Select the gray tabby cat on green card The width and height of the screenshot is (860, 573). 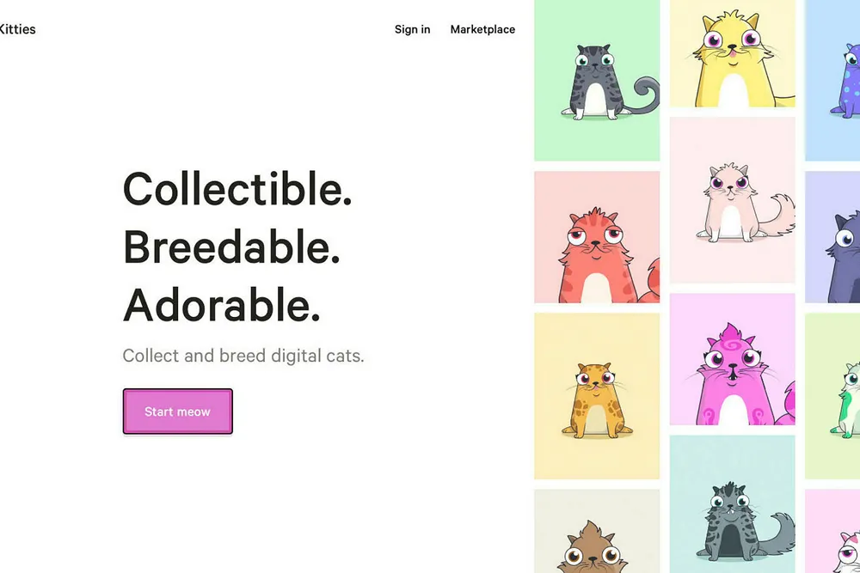click(597, 80)
